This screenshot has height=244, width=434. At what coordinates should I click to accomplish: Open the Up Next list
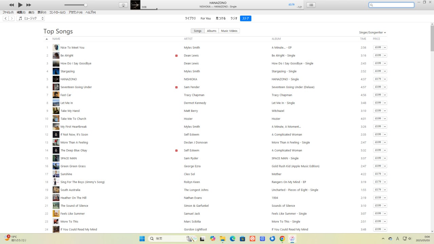[x=311, y=5]
